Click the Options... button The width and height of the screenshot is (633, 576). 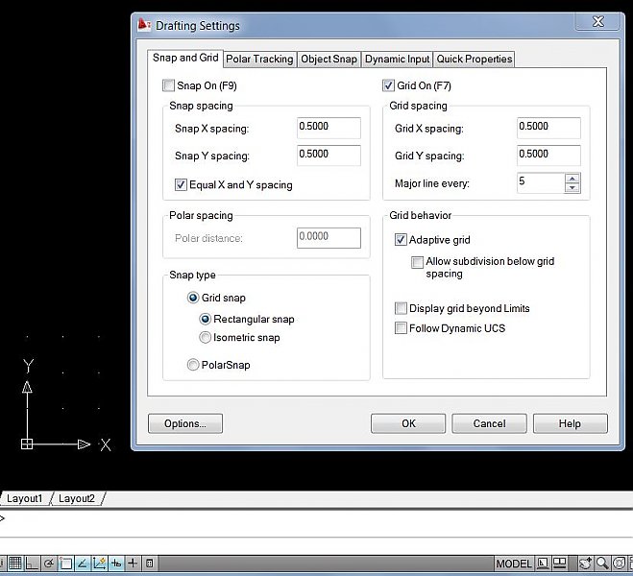184,423
